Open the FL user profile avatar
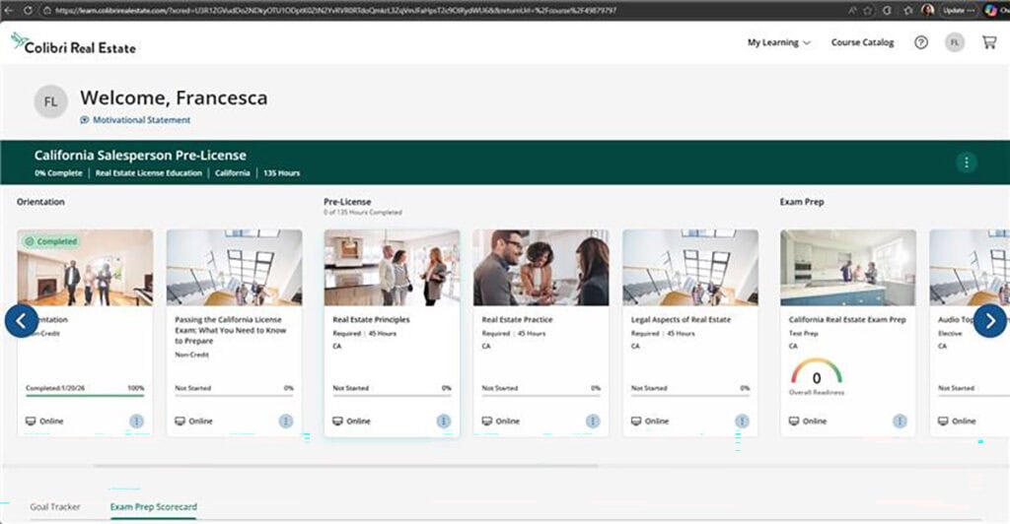 point(954,42)
